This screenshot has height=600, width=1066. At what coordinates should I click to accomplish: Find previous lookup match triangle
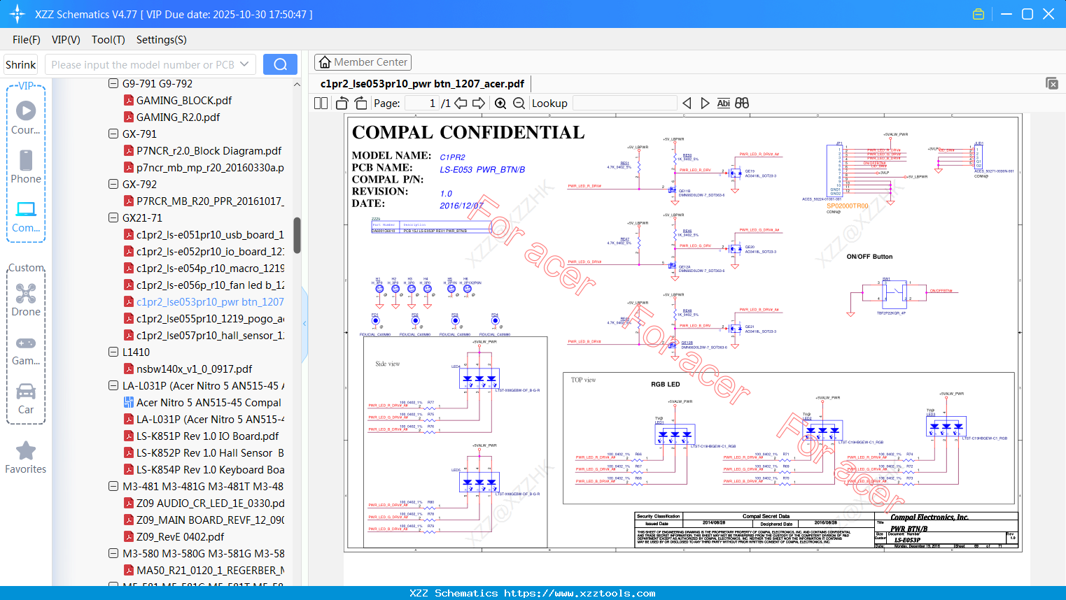pos(687,103)
